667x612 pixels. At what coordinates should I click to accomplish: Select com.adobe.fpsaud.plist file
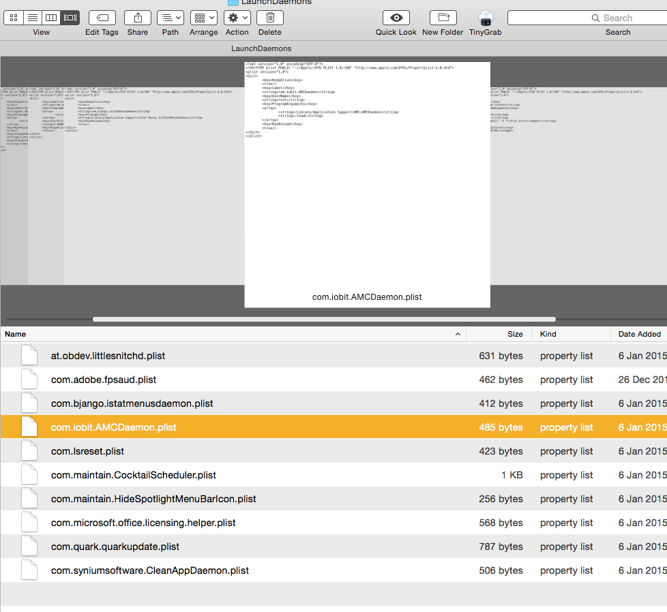[x=104, y=380]
